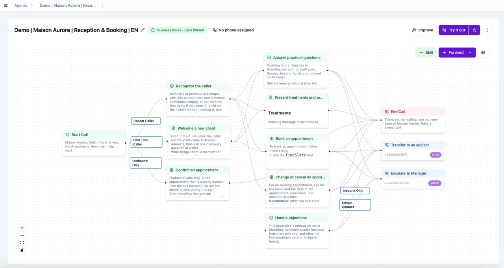Click the Book an appointment skill icon

click(x=272, y=138)
